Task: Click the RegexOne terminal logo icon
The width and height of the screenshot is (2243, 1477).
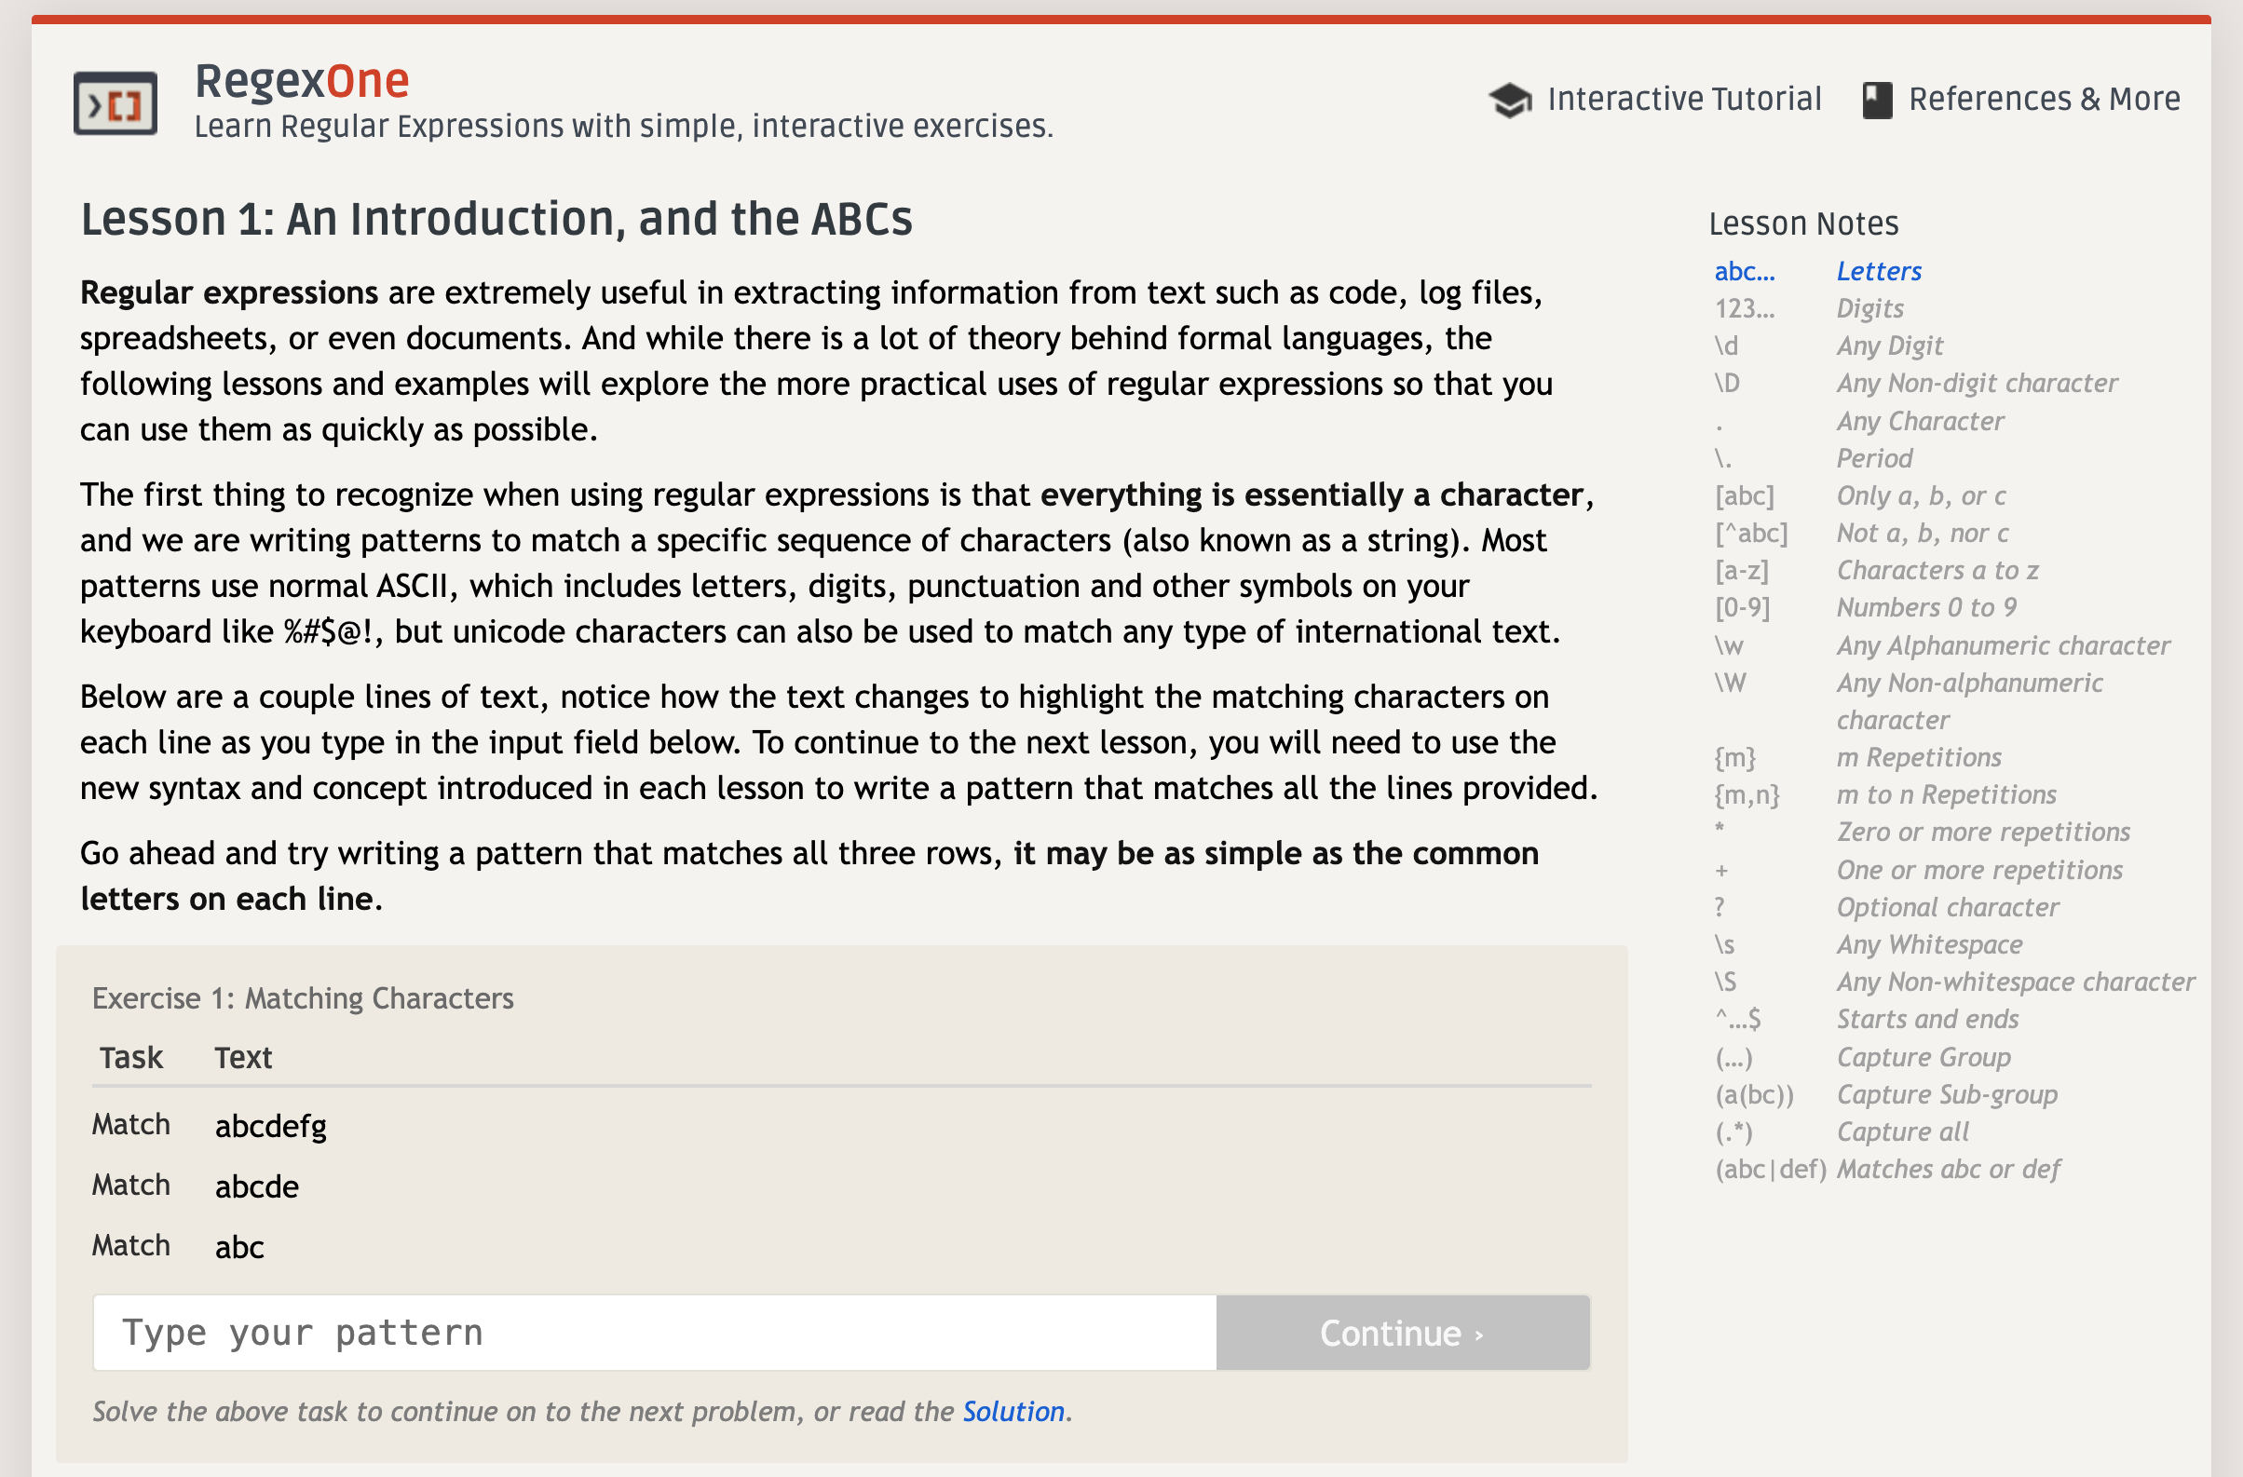Action: (x=115, y=102)
